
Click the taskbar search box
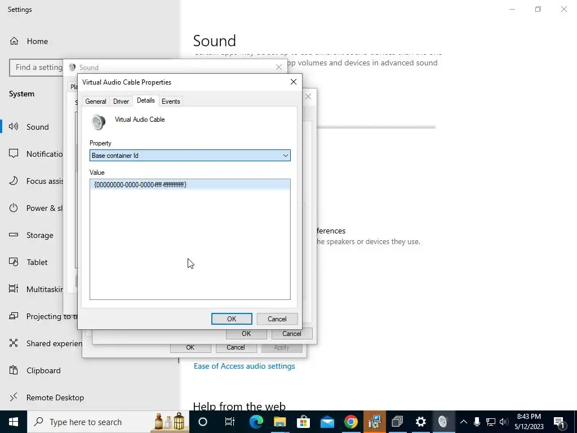tap(108, 422)
